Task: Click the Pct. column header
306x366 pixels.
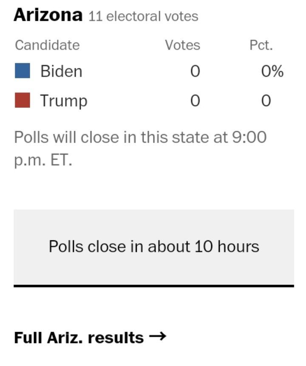Action: tap(261, 45)
